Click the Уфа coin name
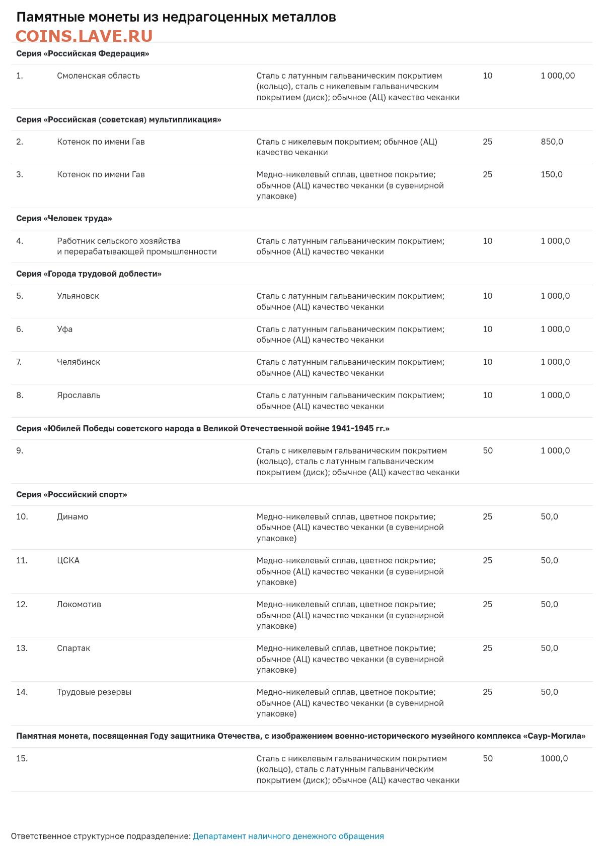 (65, 329)
